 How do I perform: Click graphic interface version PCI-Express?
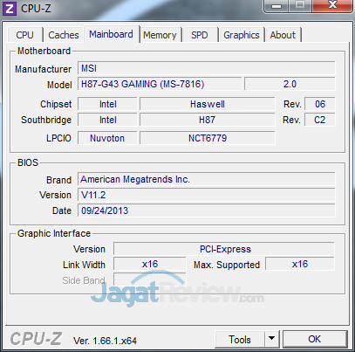224,249
